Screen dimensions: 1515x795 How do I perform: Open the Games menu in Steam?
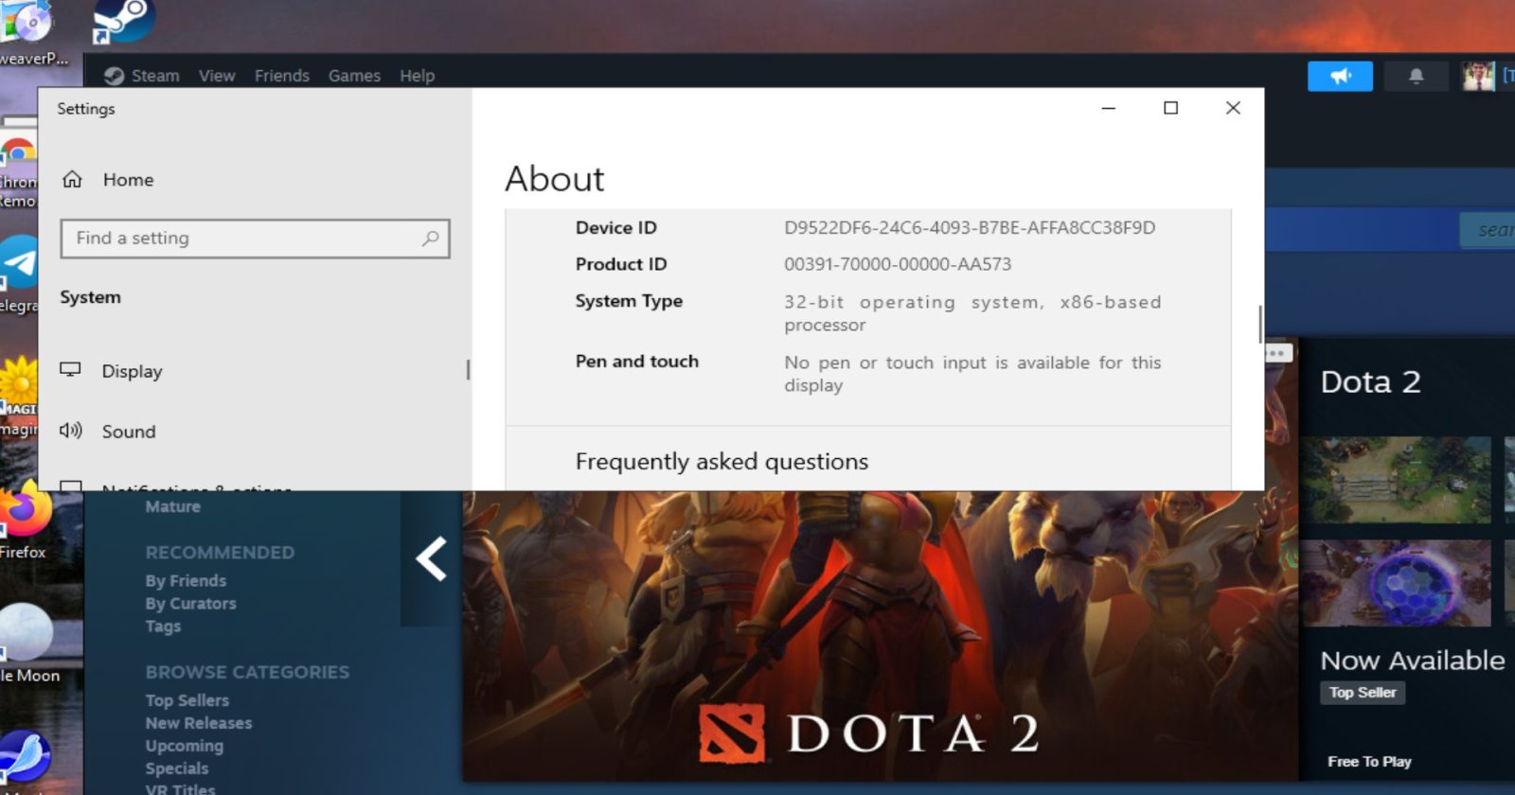[x=354, y=76]
